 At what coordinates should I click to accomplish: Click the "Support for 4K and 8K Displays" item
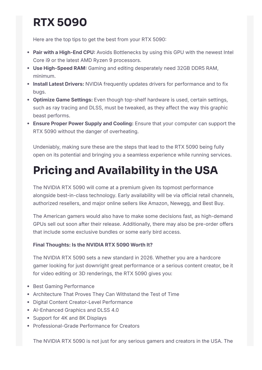(70, 318)
